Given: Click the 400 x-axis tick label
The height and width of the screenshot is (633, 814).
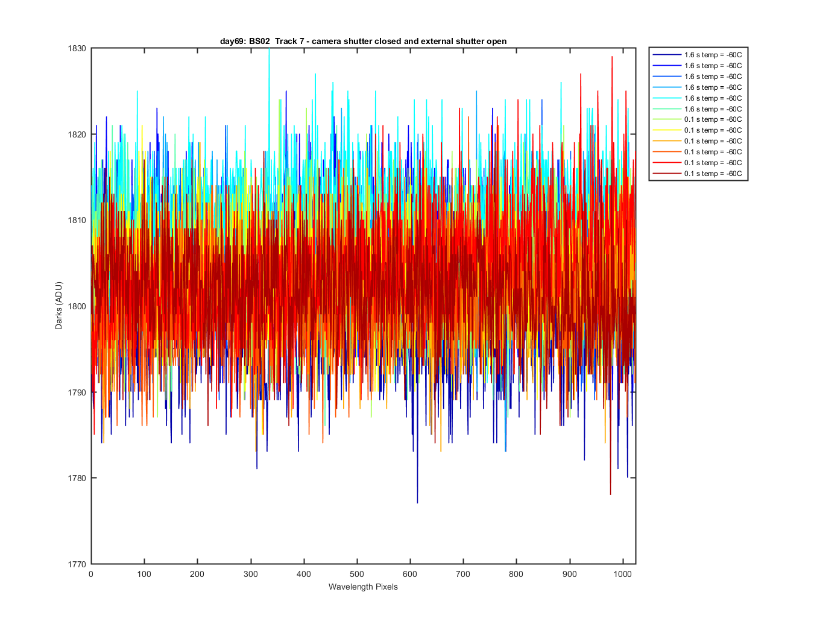Looking at the screenshot, I should 304,574.
